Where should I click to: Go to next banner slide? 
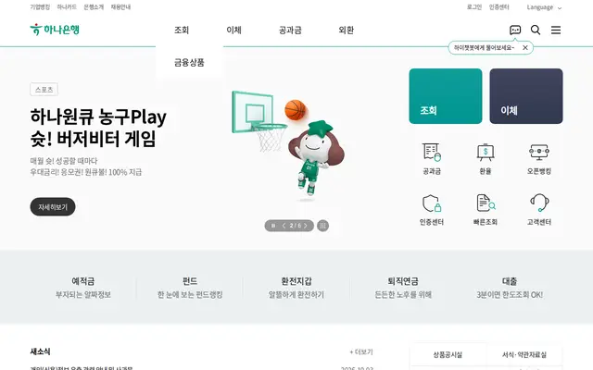coord(306,226)
